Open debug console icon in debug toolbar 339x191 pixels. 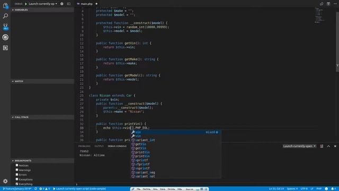click(x=69, y=4)
